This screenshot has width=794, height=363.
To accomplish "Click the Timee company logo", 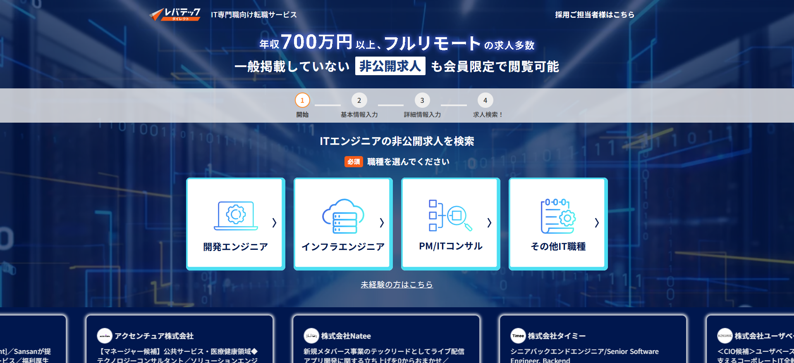I will (518, 336).
